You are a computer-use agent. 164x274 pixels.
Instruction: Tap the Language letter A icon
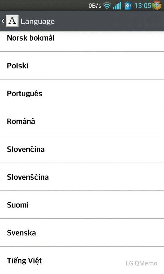[12, 21]
